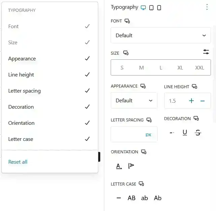Increase line height with plus button
The width and height of the screenshot is (216, 211).
pyautogui.click(x=191, y=101)
